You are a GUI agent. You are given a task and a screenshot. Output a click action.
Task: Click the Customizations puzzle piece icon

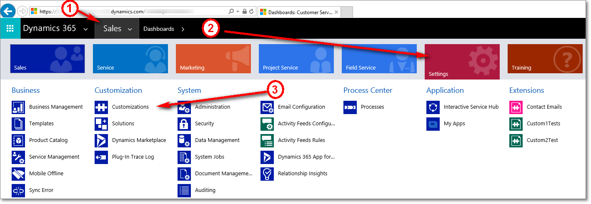pos(101,107)
